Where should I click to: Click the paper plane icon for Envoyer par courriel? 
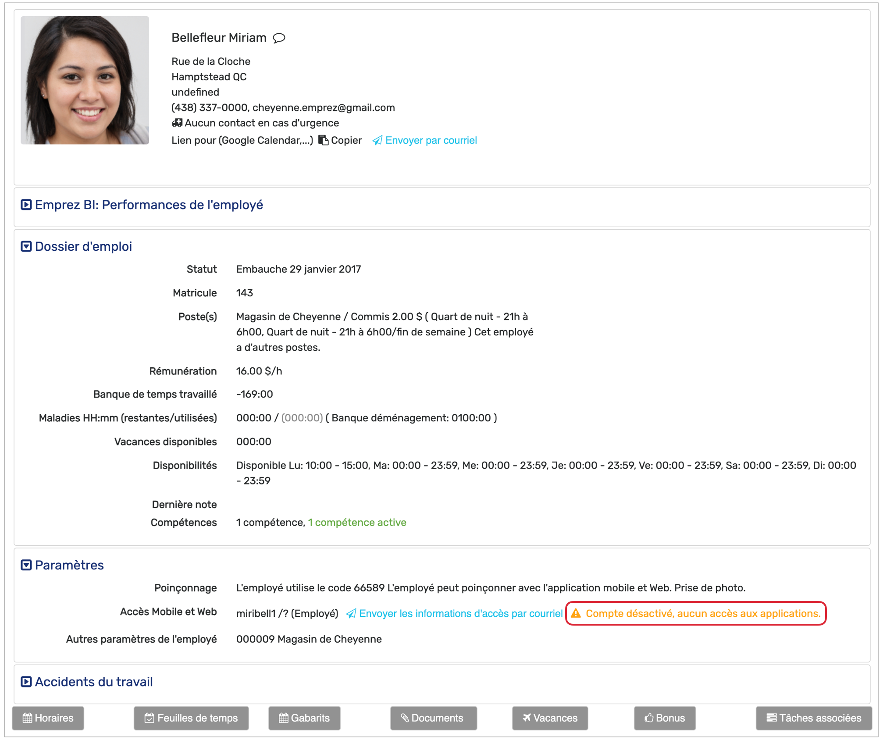click(x=377, y=140)
